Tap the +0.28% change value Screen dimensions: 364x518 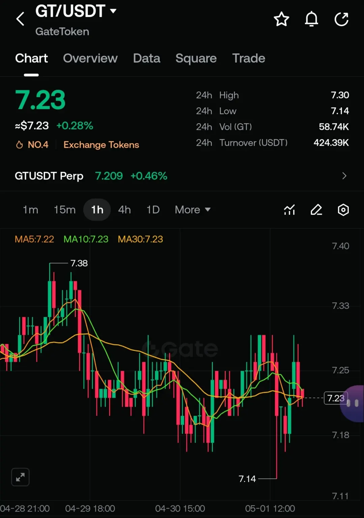click(x=75, y=126)
